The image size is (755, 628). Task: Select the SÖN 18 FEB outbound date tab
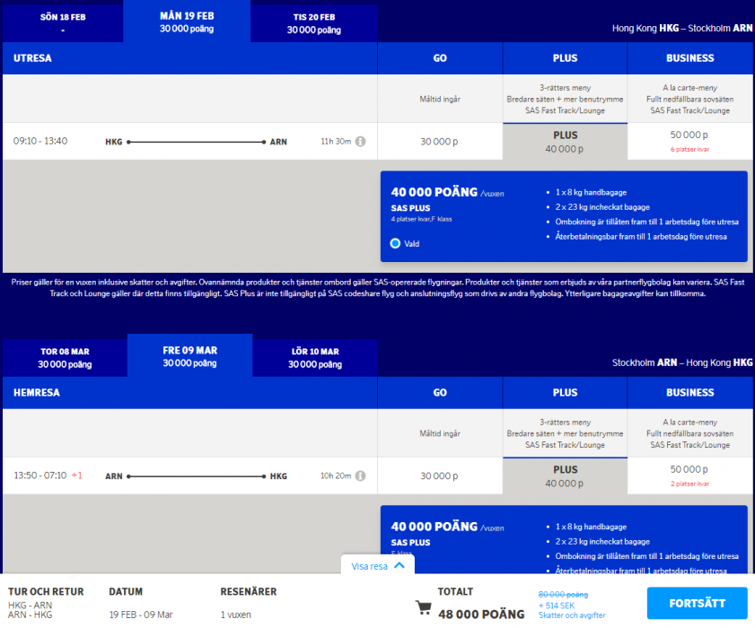62,23
